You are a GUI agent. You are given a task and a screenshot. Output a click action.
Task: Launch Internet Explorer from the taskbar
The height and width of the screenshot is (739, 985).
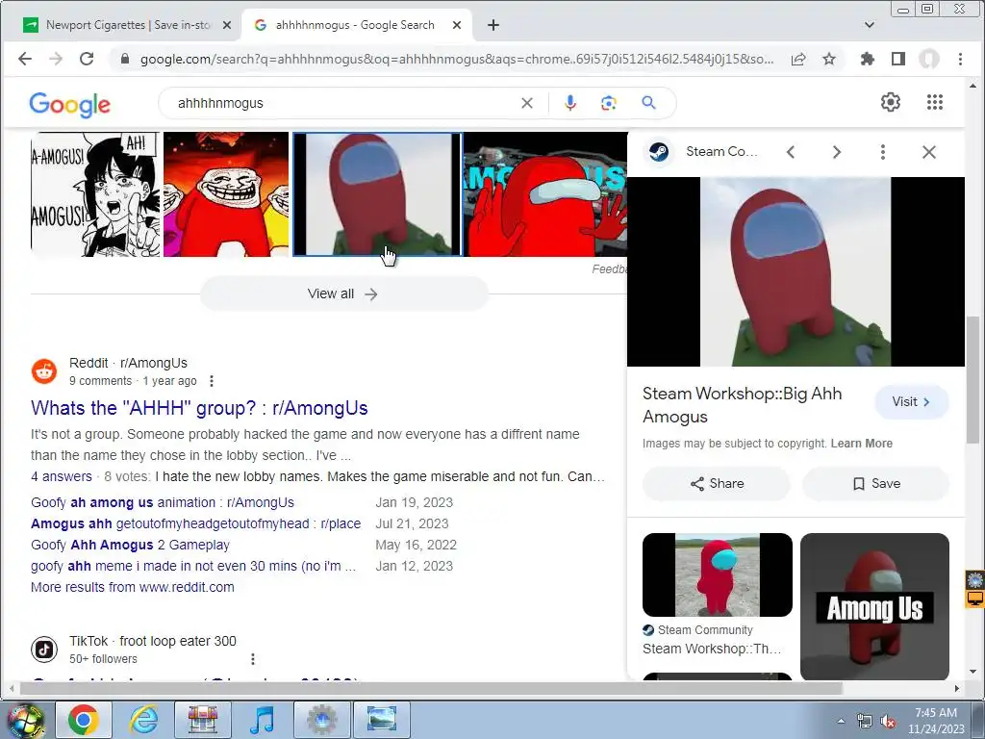coord(144,720)
